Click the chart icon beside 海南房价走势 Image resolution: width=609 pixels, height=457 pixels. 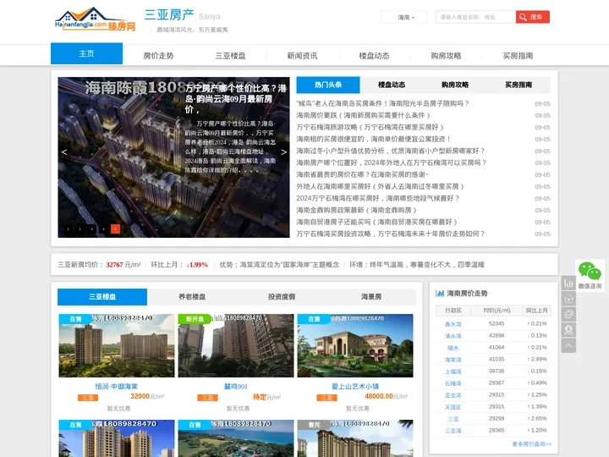440,293
